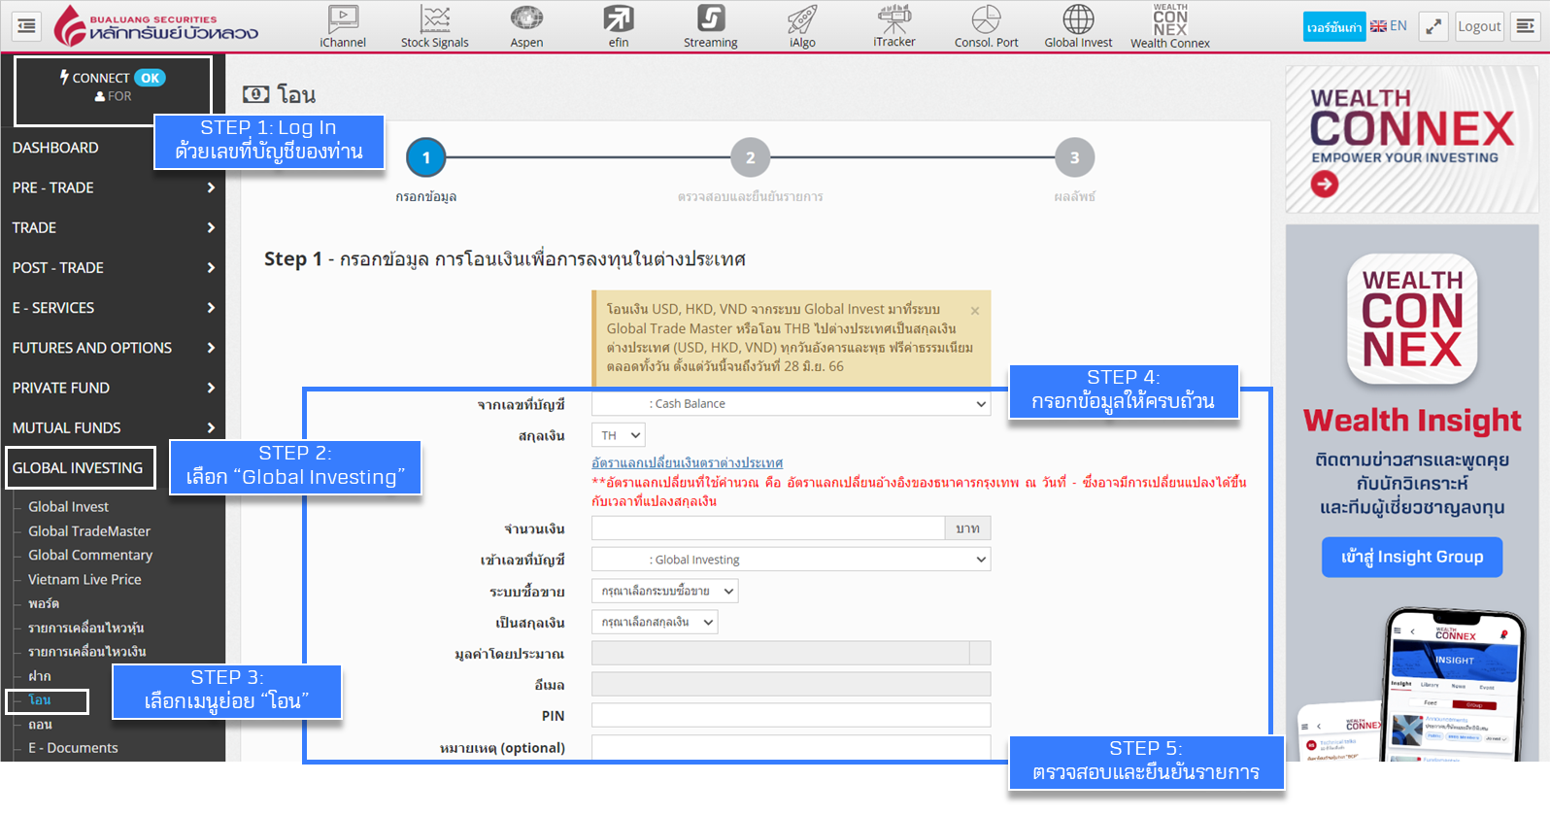This screenshot has width=1550, height=816.
Task: Click the Wealth Connex app logo tile
Action: (1412, 320)
